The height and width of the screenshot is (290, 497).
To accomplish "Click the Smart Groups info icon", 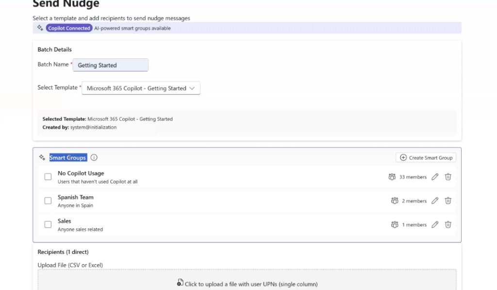I will [94, 158].
